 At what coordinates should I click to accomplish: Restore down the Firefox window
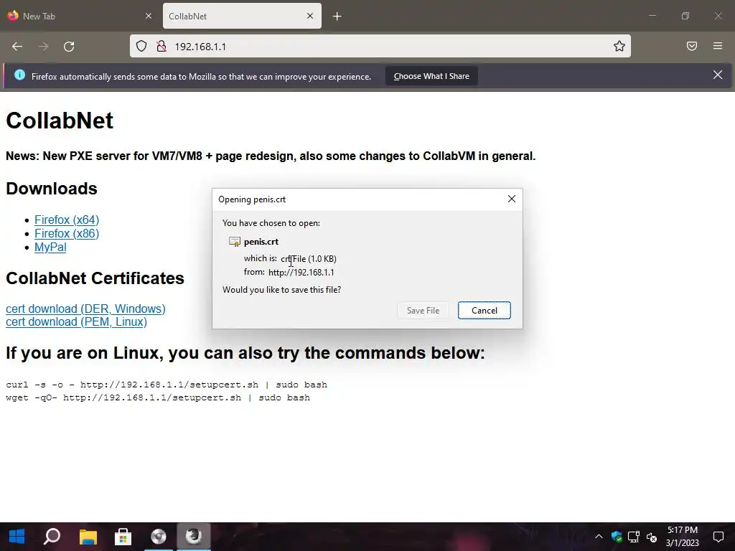[685, 16]
